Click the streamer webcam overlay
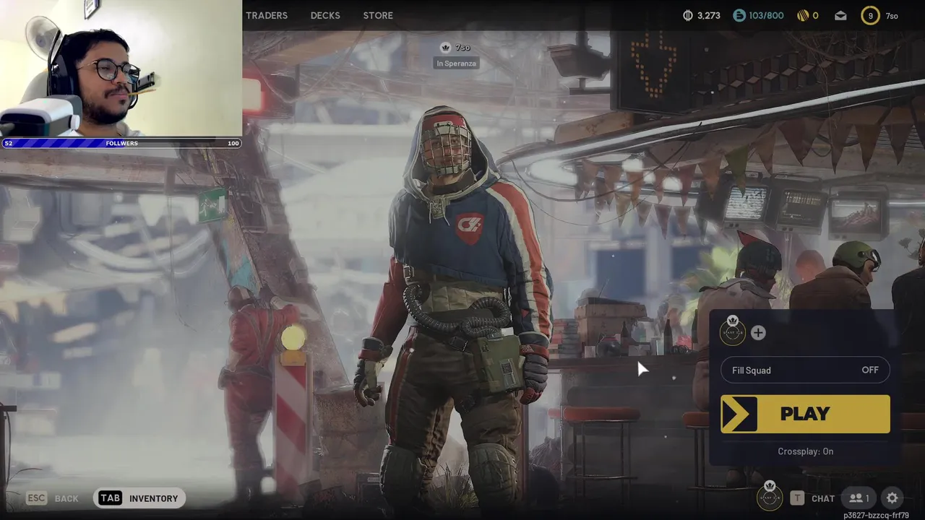925x520 pixels. (x=121, y=69)
